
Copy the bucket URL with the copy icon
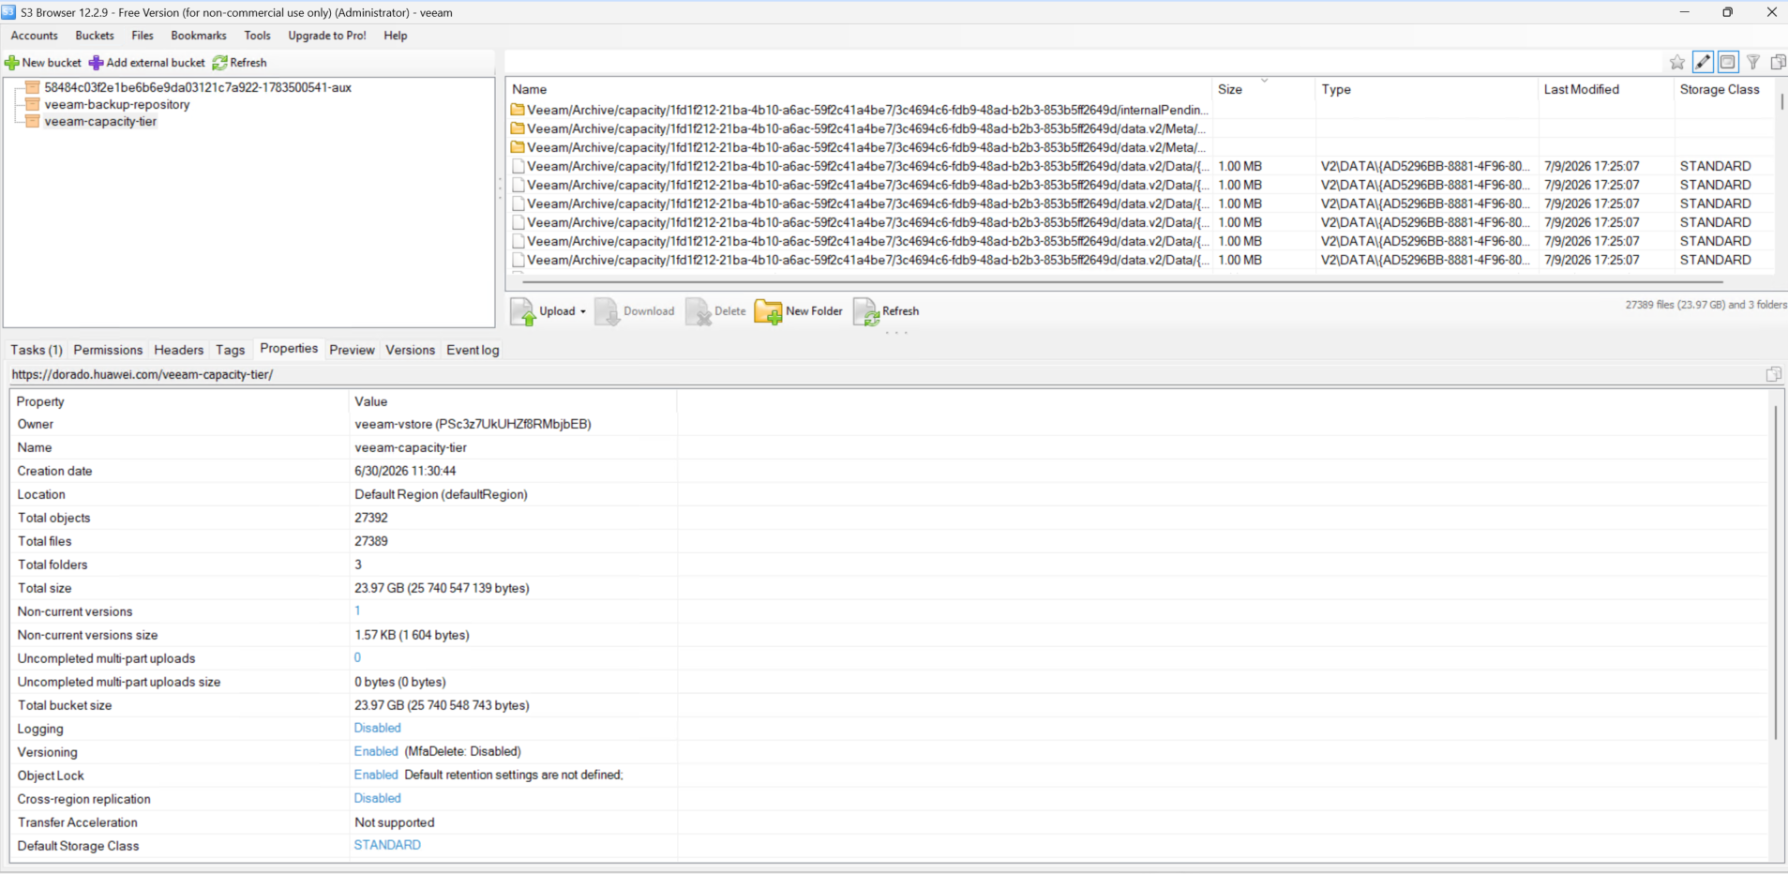pos(1773,374)
